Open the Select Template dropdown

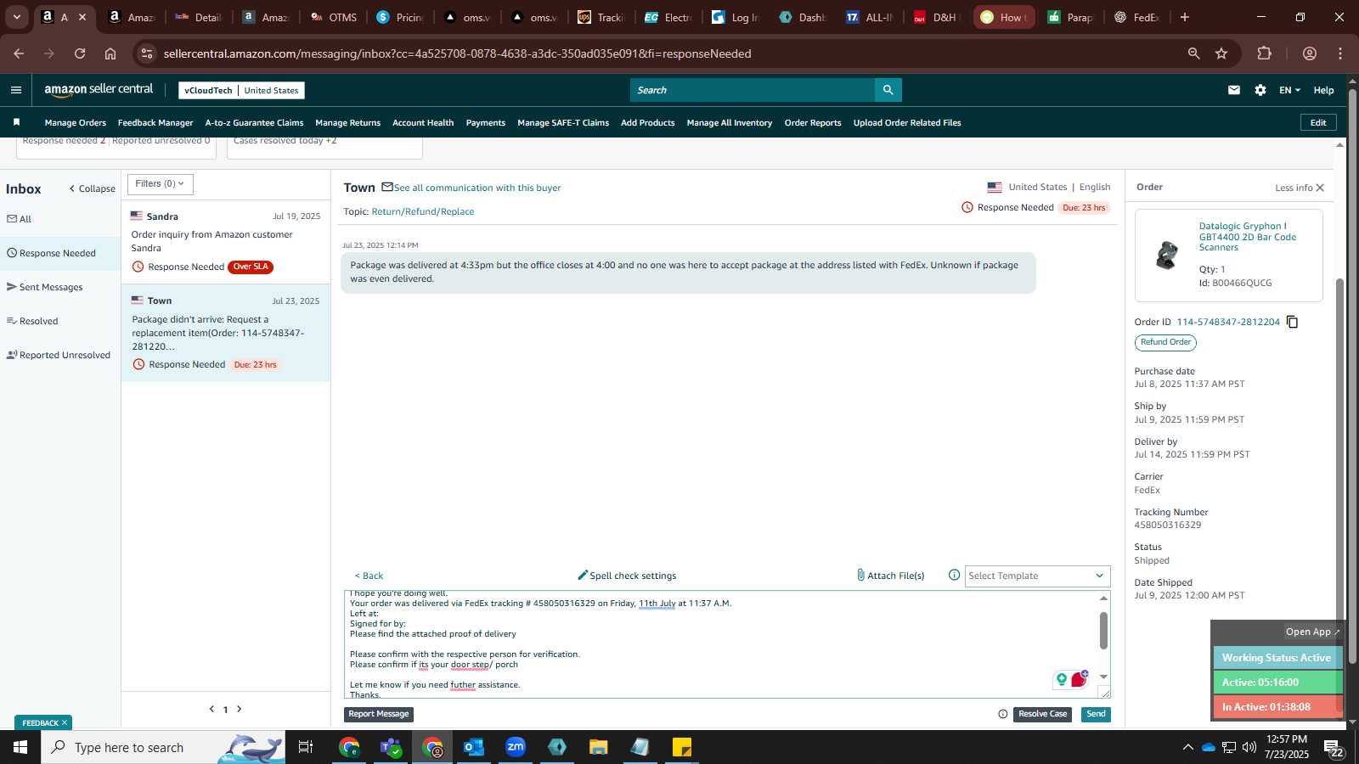point(1037,576)
